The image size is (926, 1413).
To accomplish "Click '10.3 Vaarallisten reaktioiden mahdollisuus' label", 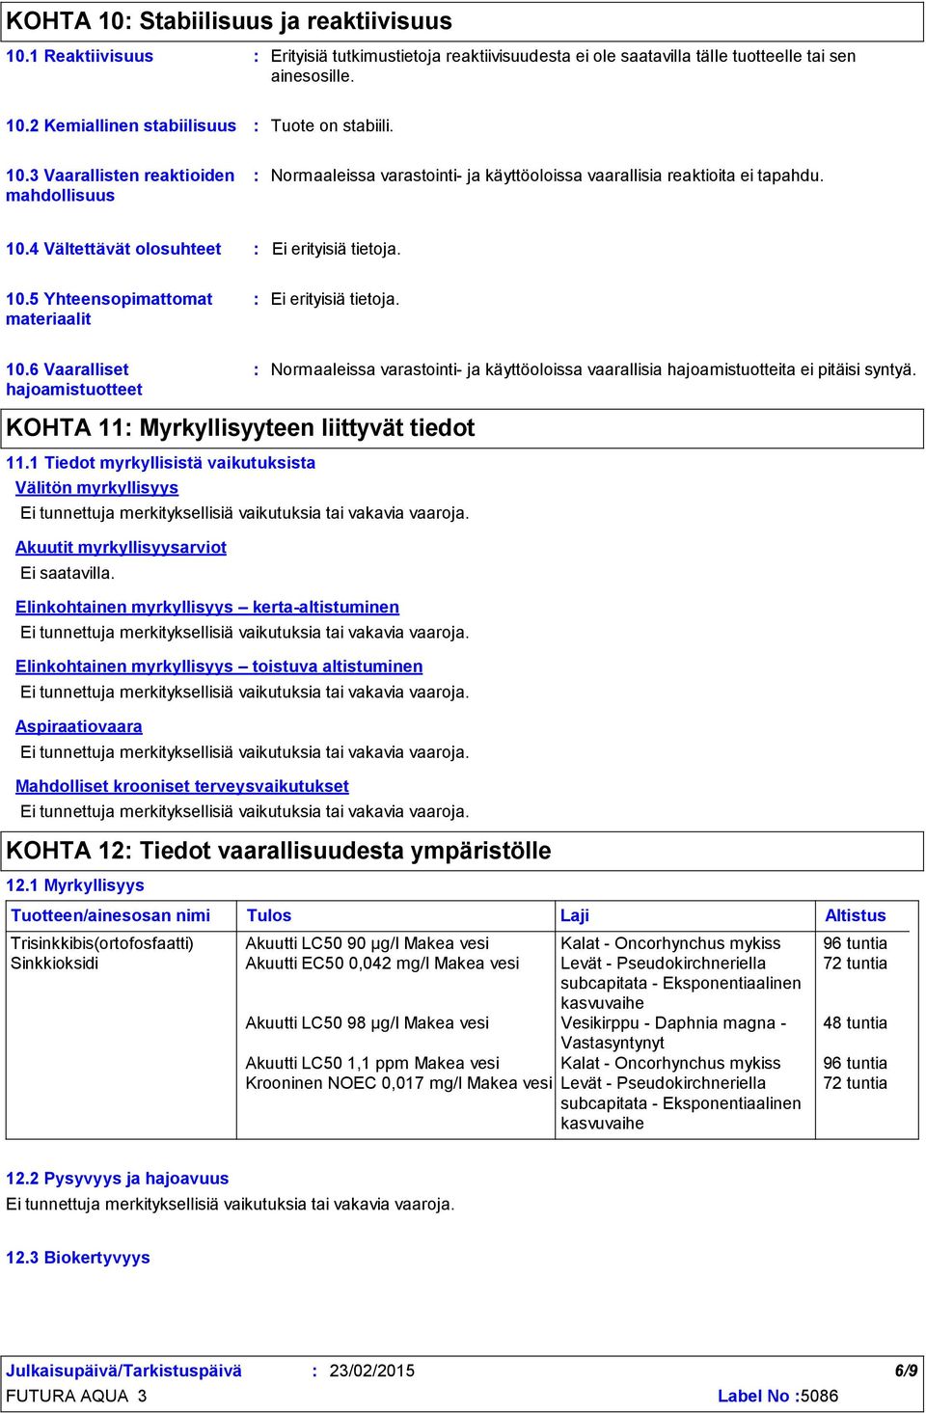I will (121, 185).
